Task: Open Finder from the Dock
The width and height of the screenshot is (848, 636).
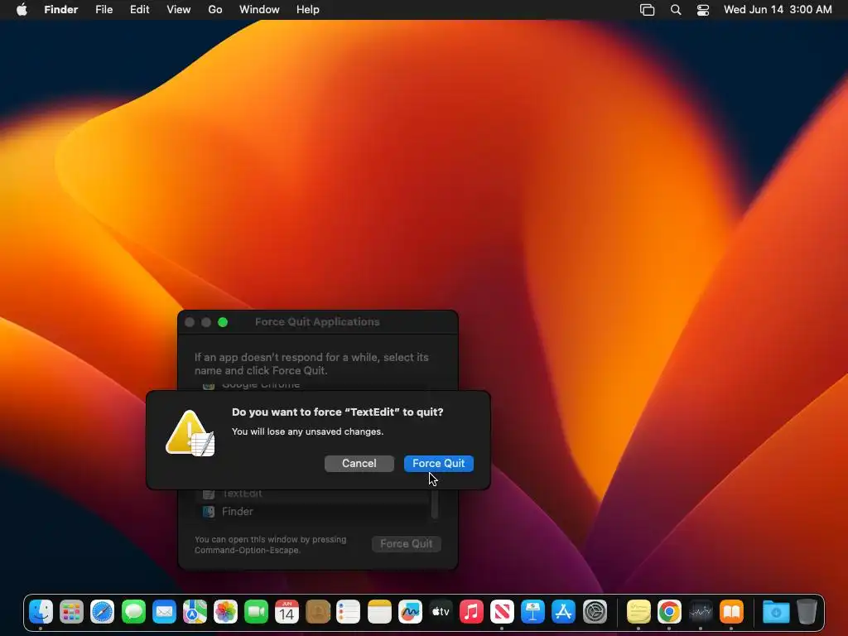Action: tap(41, 612)
